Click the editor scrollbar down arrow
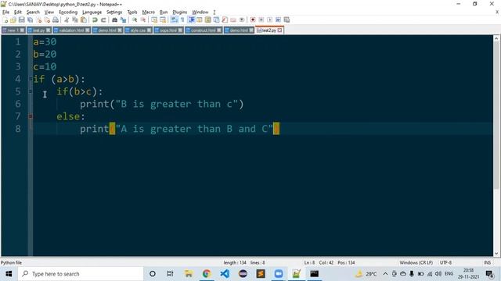 point(496,254)
